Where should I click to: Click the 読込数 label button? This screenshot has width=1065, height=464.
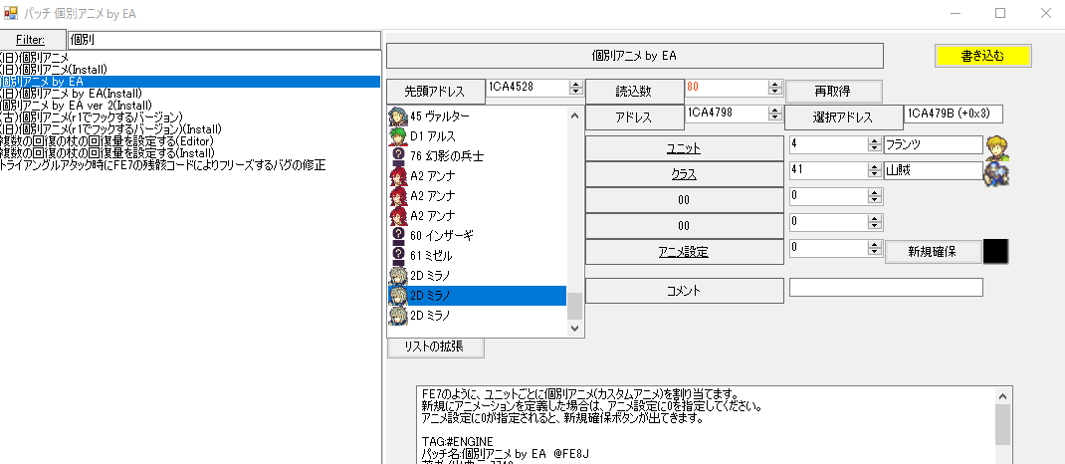634,91
